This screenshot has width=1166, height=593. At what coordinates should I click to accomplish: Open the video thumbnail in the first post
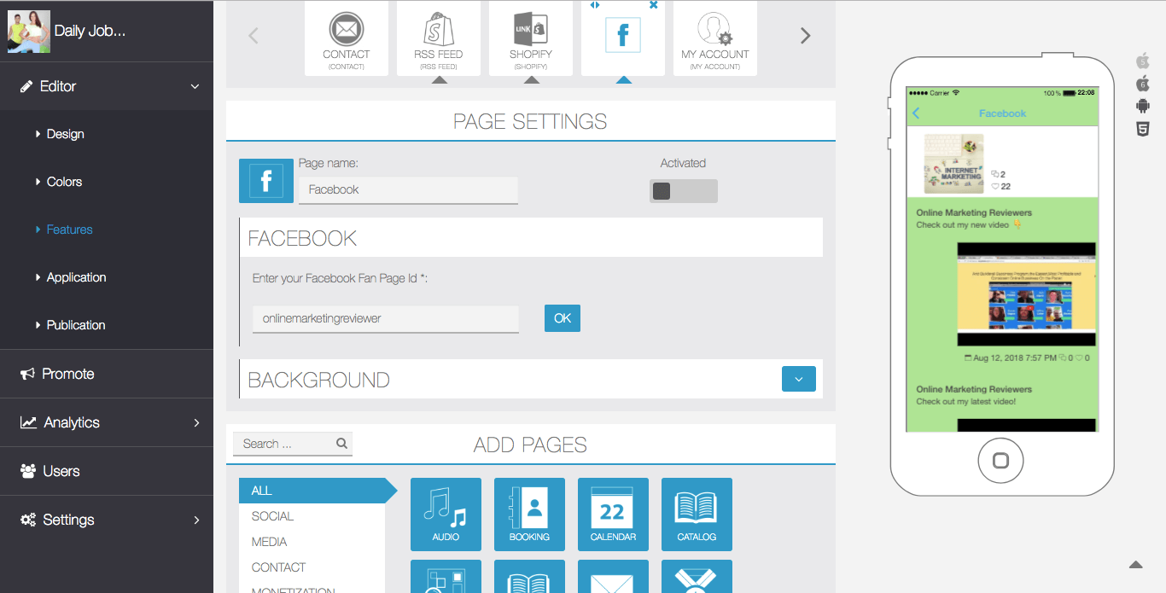click(1026, 294)
